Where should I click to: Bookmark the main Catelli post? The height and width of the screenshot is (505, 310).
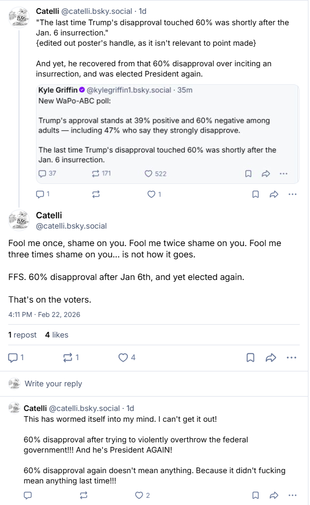pos(250,358)
